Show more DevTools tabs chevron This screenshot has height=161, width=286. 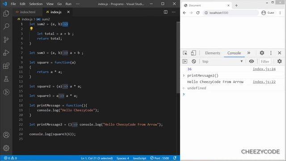pyautogui.click(x=248, y=53)
